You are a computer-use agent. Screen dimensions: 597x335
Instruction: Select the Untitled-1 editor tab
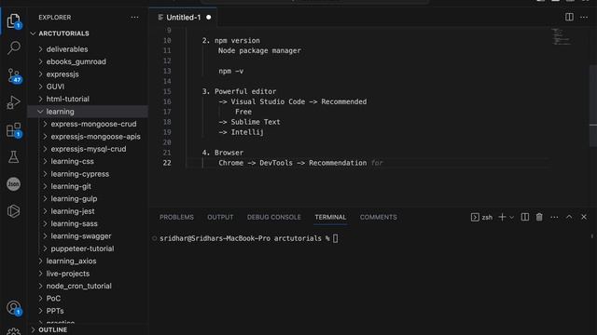(x=184, y=18)
